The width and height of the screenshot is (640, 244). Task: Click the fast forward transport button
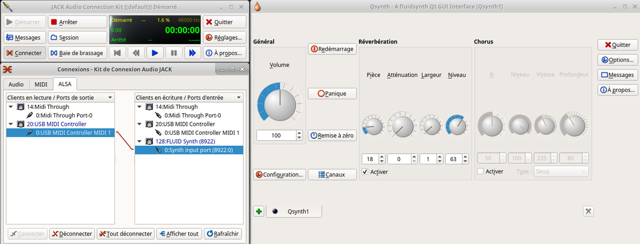[193, 53]
